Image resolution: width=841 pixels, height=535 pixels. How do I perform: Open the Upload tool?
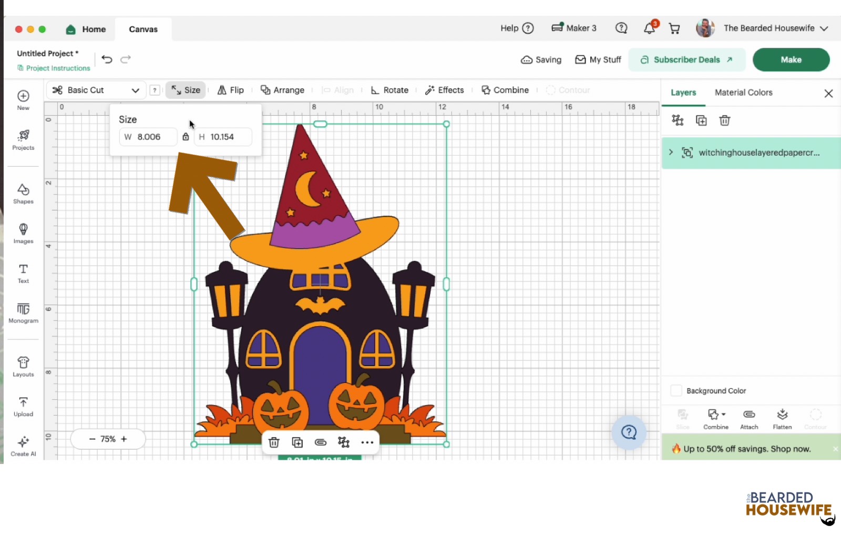(23, 407)
